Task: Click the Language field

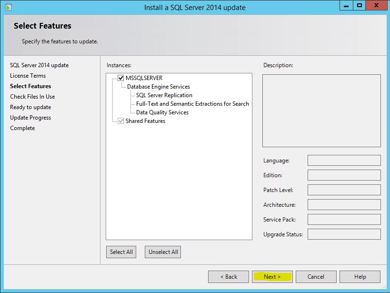Action: tap(344, 160)
